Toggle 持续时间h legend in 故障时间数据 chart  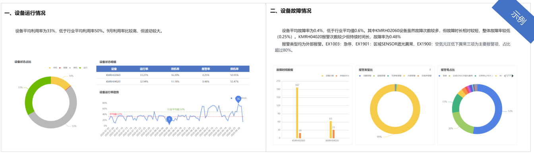coord(342,76)
